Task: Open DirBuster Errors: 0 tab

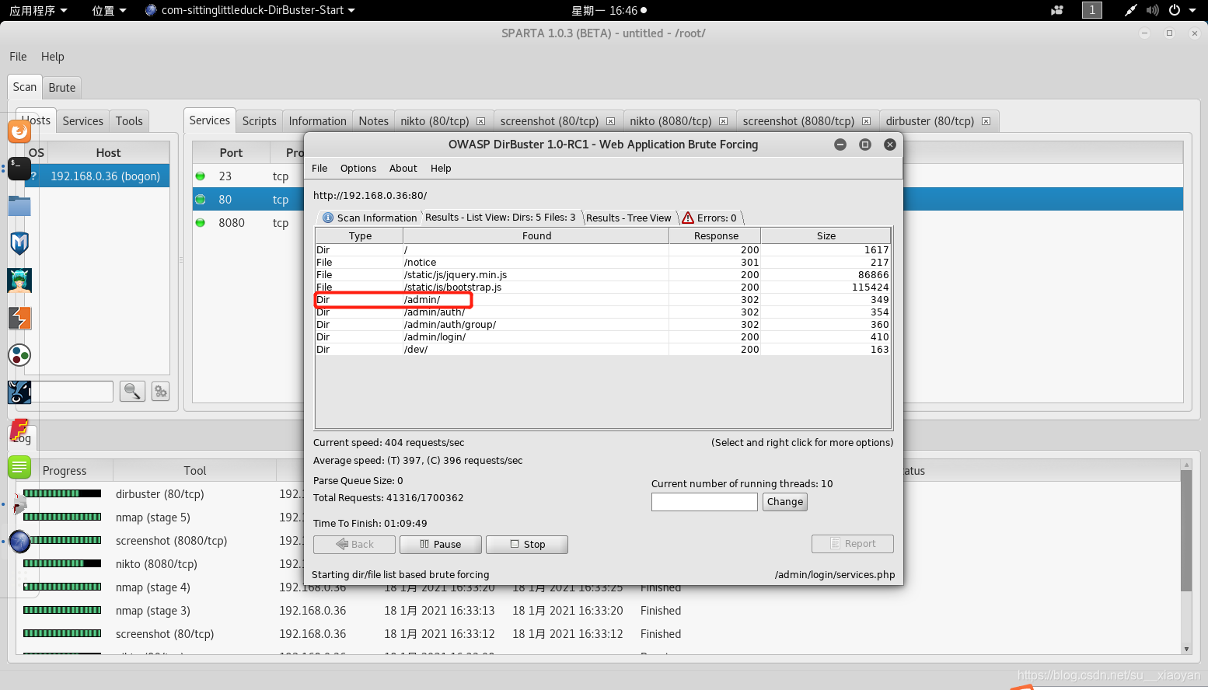Action: (710, 218)
